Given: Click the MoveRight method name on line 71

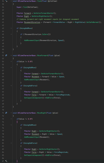Looking at the screenshot, I should (x=42, y=113).
